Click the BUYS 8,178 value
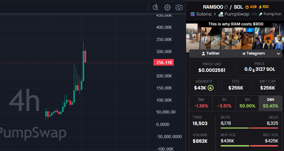 pos(226,123)
